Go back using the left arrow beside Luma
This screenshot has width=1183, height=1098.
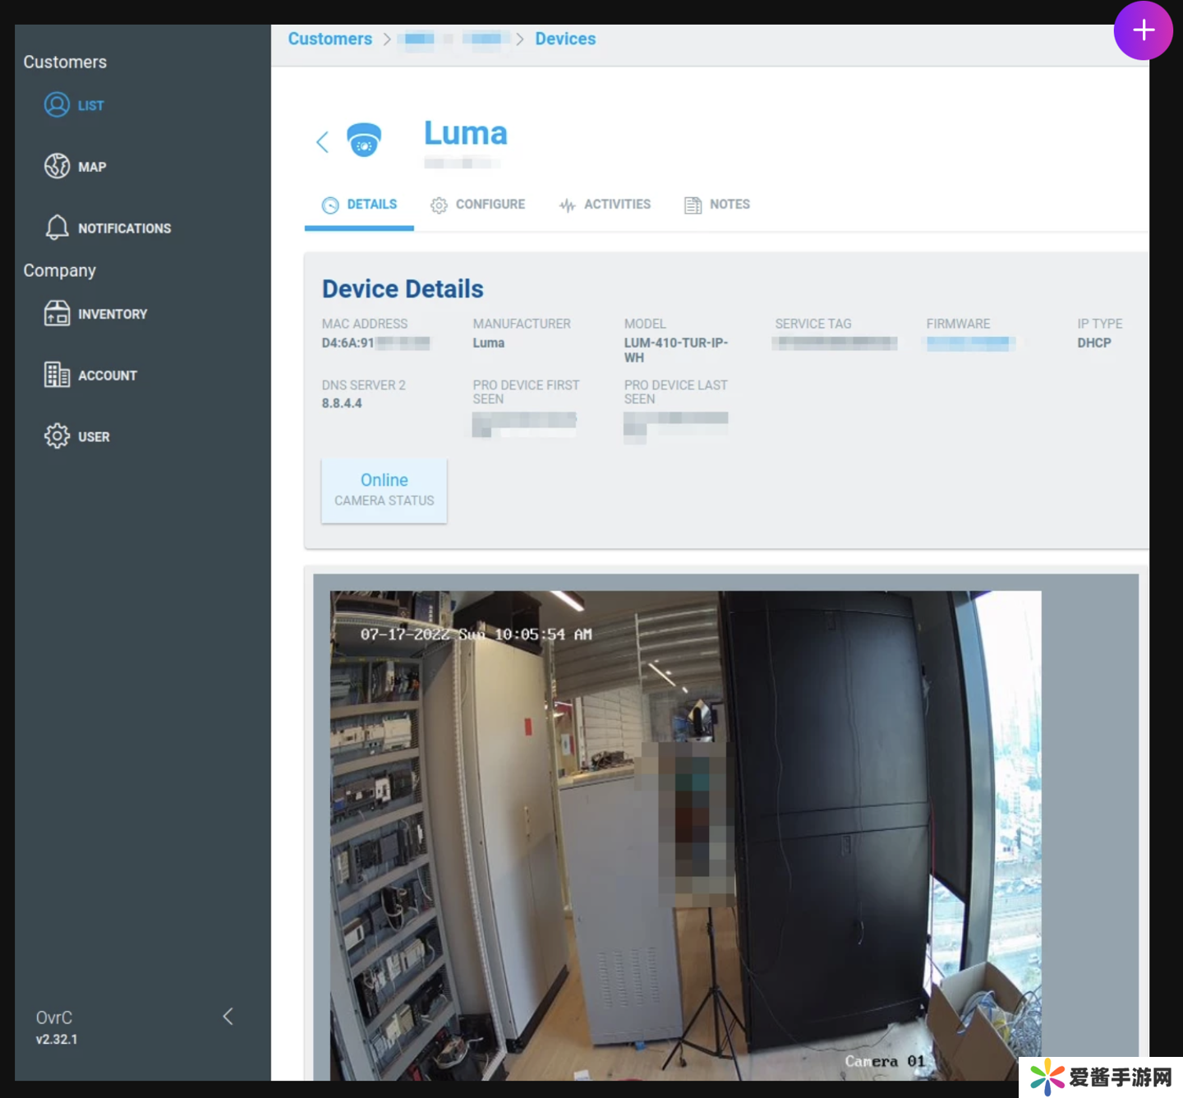(322, 141)
